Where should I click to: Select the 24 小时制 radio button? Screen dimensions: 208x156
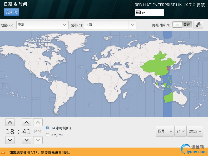pyautogui.click(x=47, y=128)
